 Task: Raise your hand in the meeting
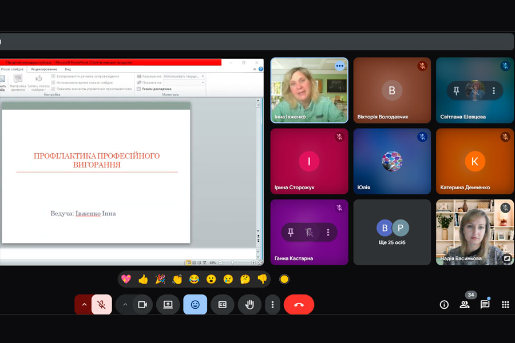[249, 305]
